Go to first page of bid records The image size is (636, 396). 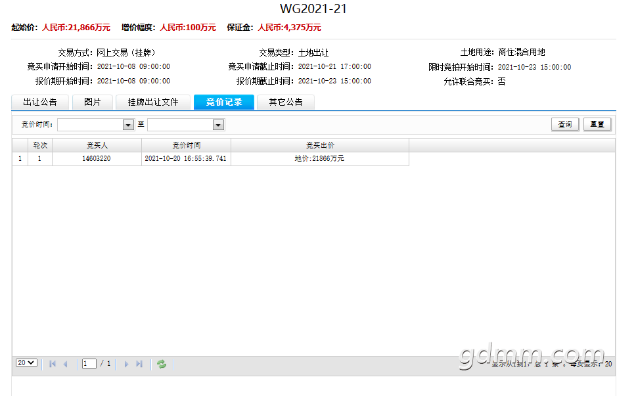[53, 364]
